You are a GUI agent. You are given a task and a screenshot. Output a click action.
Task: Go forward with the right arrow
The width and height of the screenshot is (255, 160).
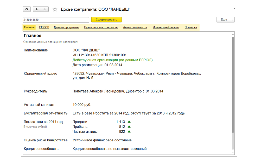pos(44,9)
